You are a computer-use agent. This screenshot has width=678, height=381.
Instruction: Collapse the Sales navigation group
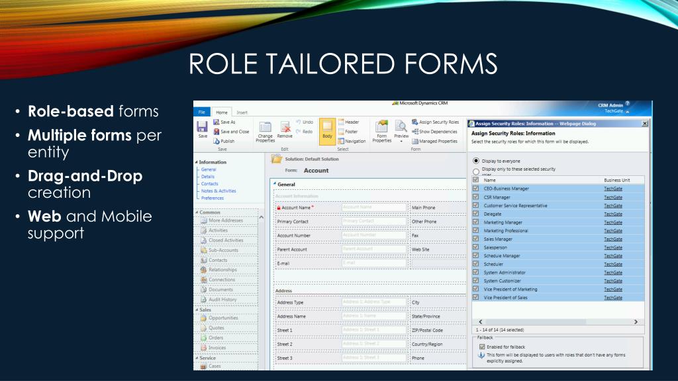click(196, 310)
